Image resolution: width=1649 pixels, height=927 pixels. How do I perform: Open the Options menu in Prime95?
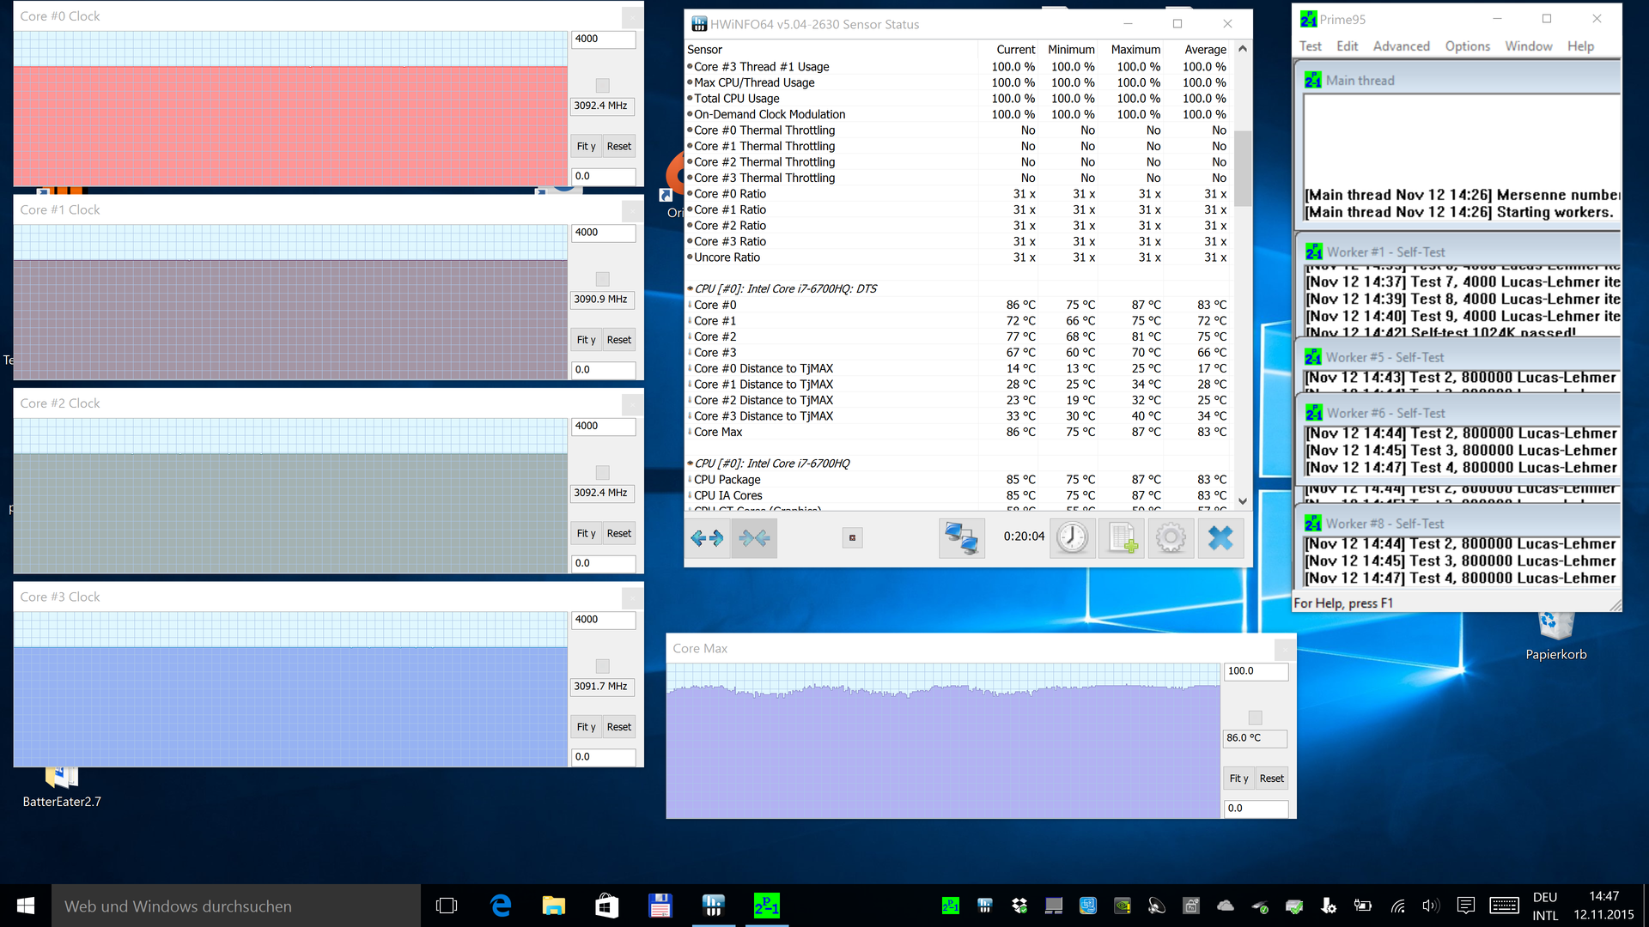[x=1467, y=46]
